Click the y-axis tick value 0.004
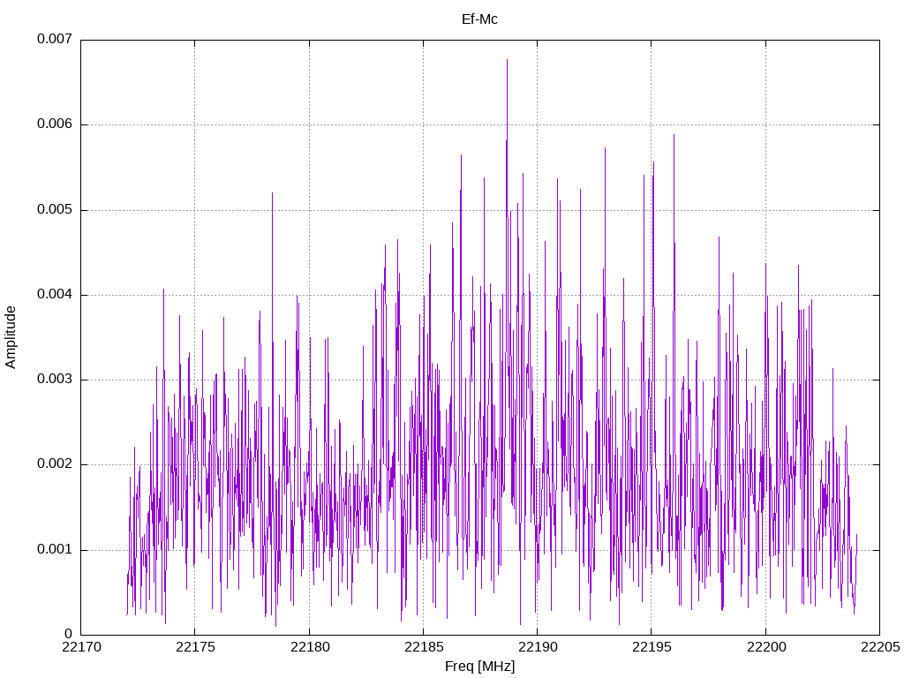904x678 pixels. (55, 294)
